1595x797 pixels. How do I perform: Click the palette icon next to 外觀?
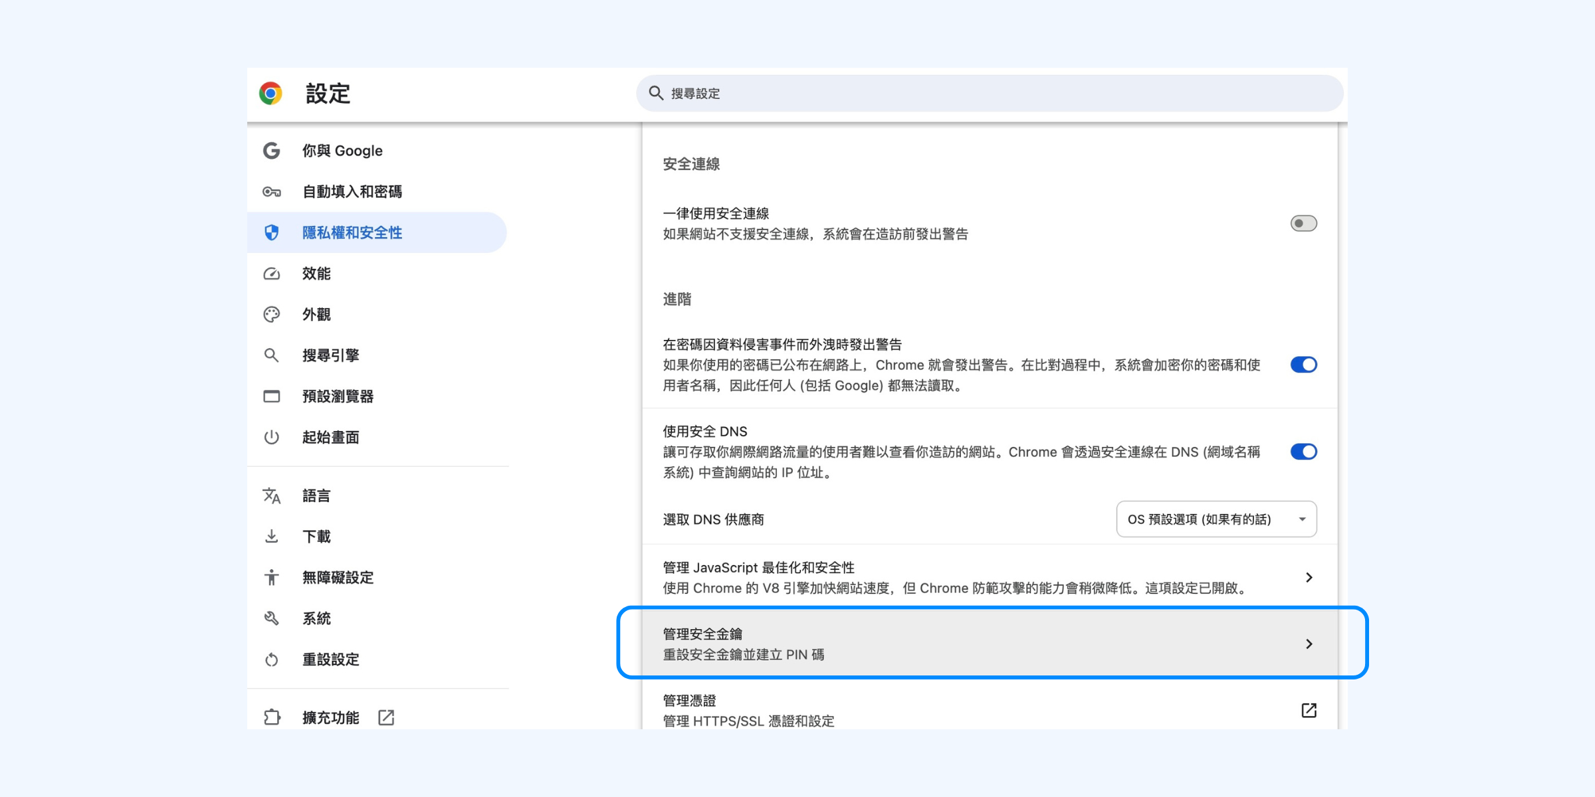click(x=271, y=315)
